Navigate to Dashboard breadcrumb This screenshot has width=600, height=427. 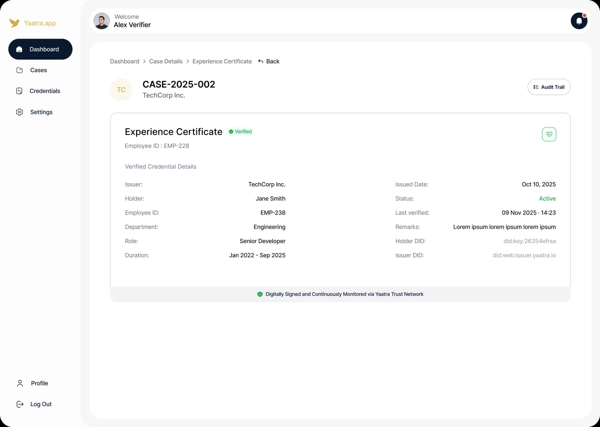click(125, 61)
